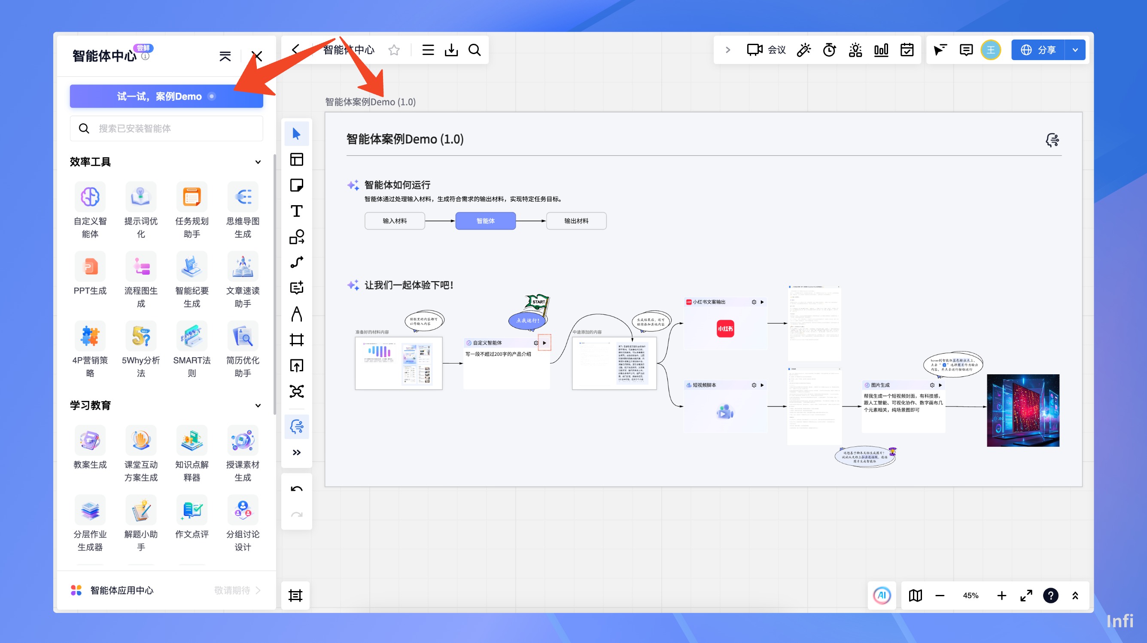Screen dimensions: 1147x643
Task: Collapse the 效率工具 section
Action: 258,162
